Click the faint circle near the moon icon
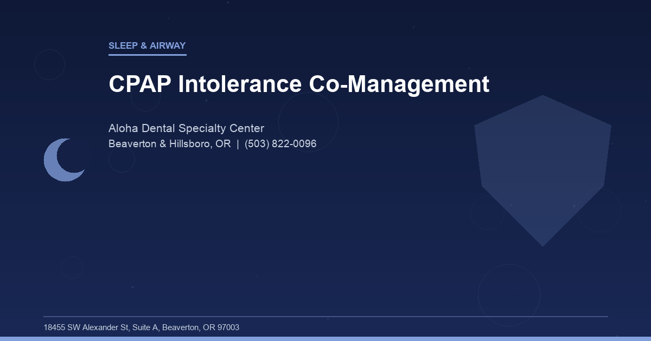Image resolution: width=651 pixels, height=341 pixels. point(120,160)
